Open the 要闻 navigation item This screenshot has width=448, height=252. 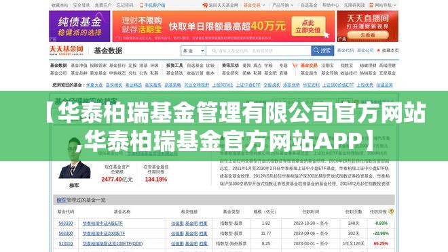[246, 66]
